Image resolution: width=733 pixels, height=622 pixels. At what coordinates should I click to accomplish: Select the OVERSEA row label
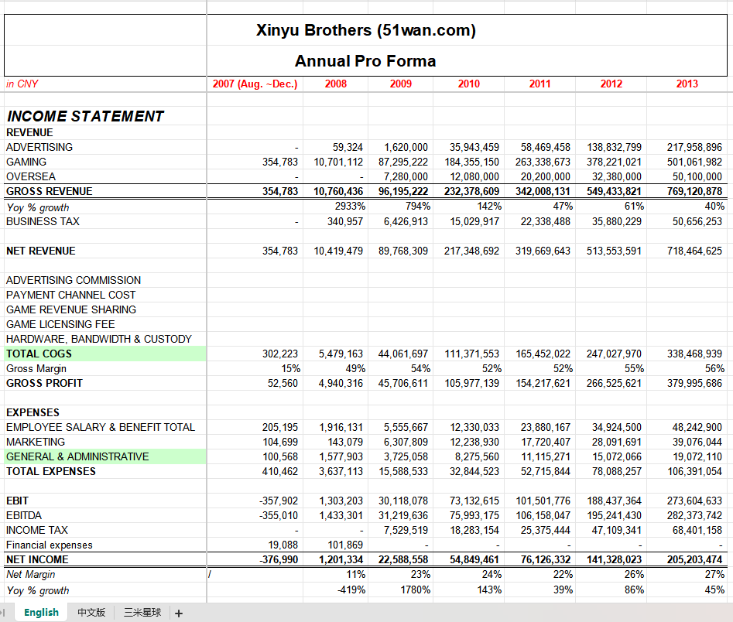pos(31,176)
